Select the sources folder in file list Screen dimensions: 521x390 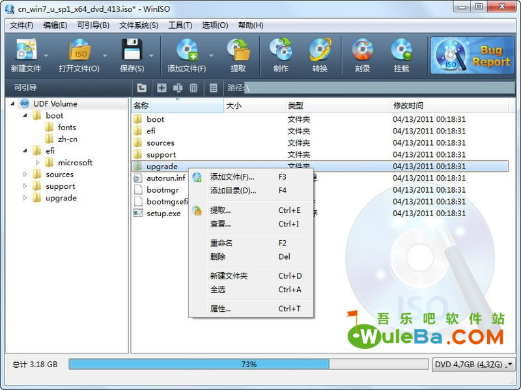160,143
